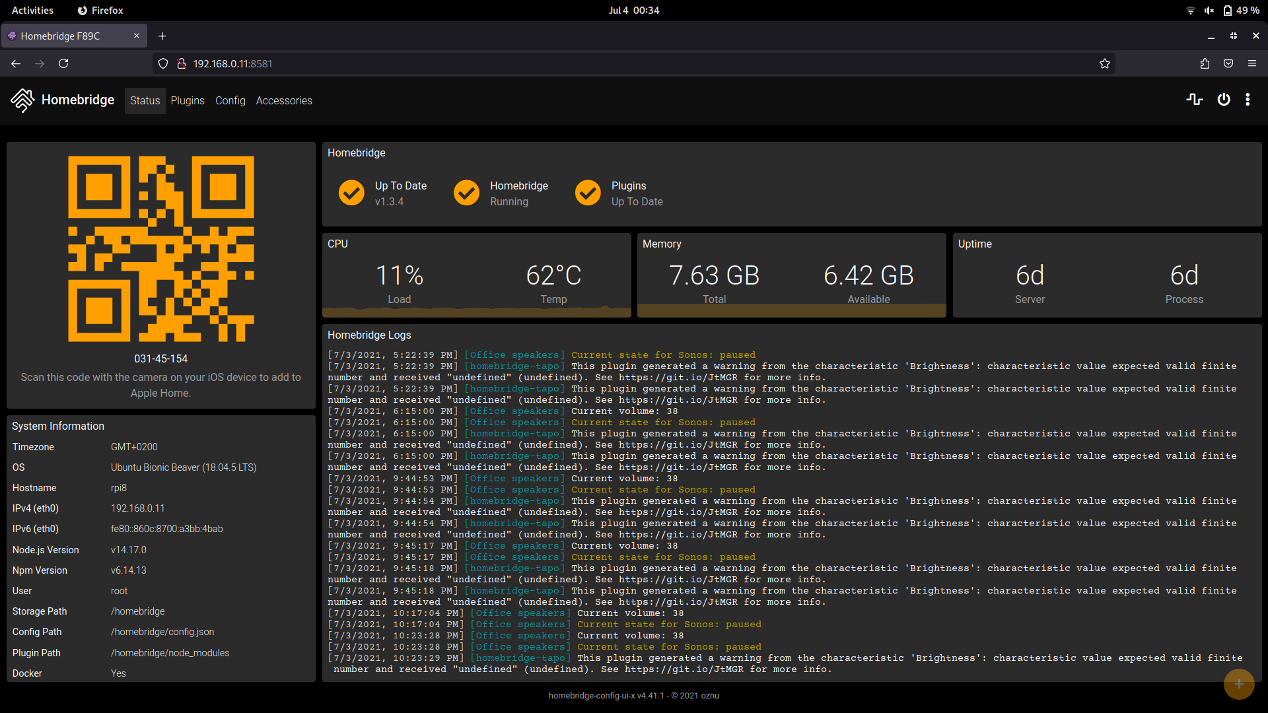The height and width of the screenshot is (713, 1268).
Task: Click the power/restart icon top right
Action: pyautogui.click(x=1224, y=100)
